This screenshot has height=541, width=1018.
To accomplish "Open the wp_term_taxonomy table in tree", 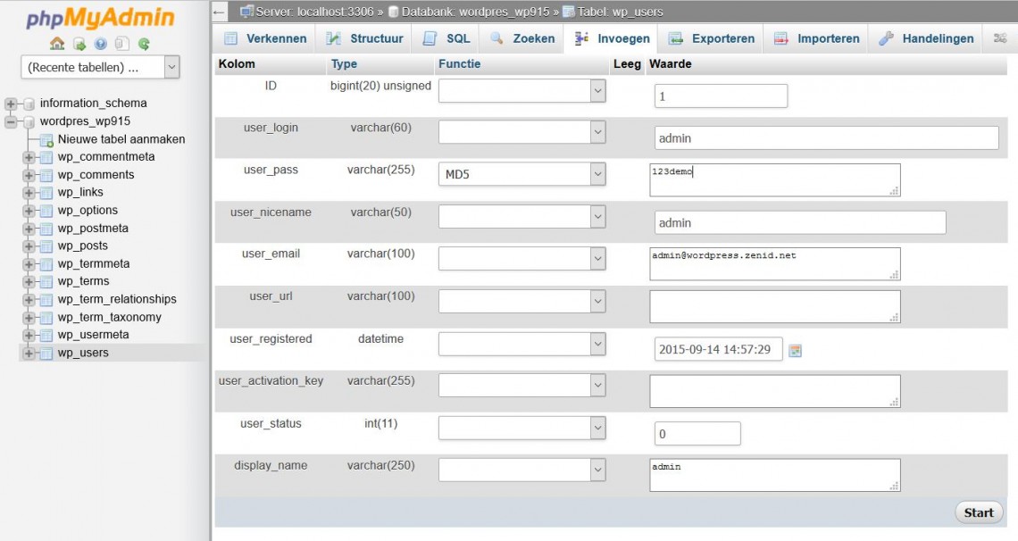I will (109, 317).
